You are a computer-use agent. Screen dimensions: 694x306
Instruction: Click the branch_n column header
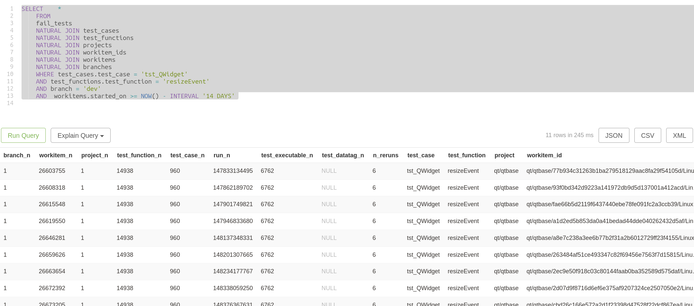17,155
